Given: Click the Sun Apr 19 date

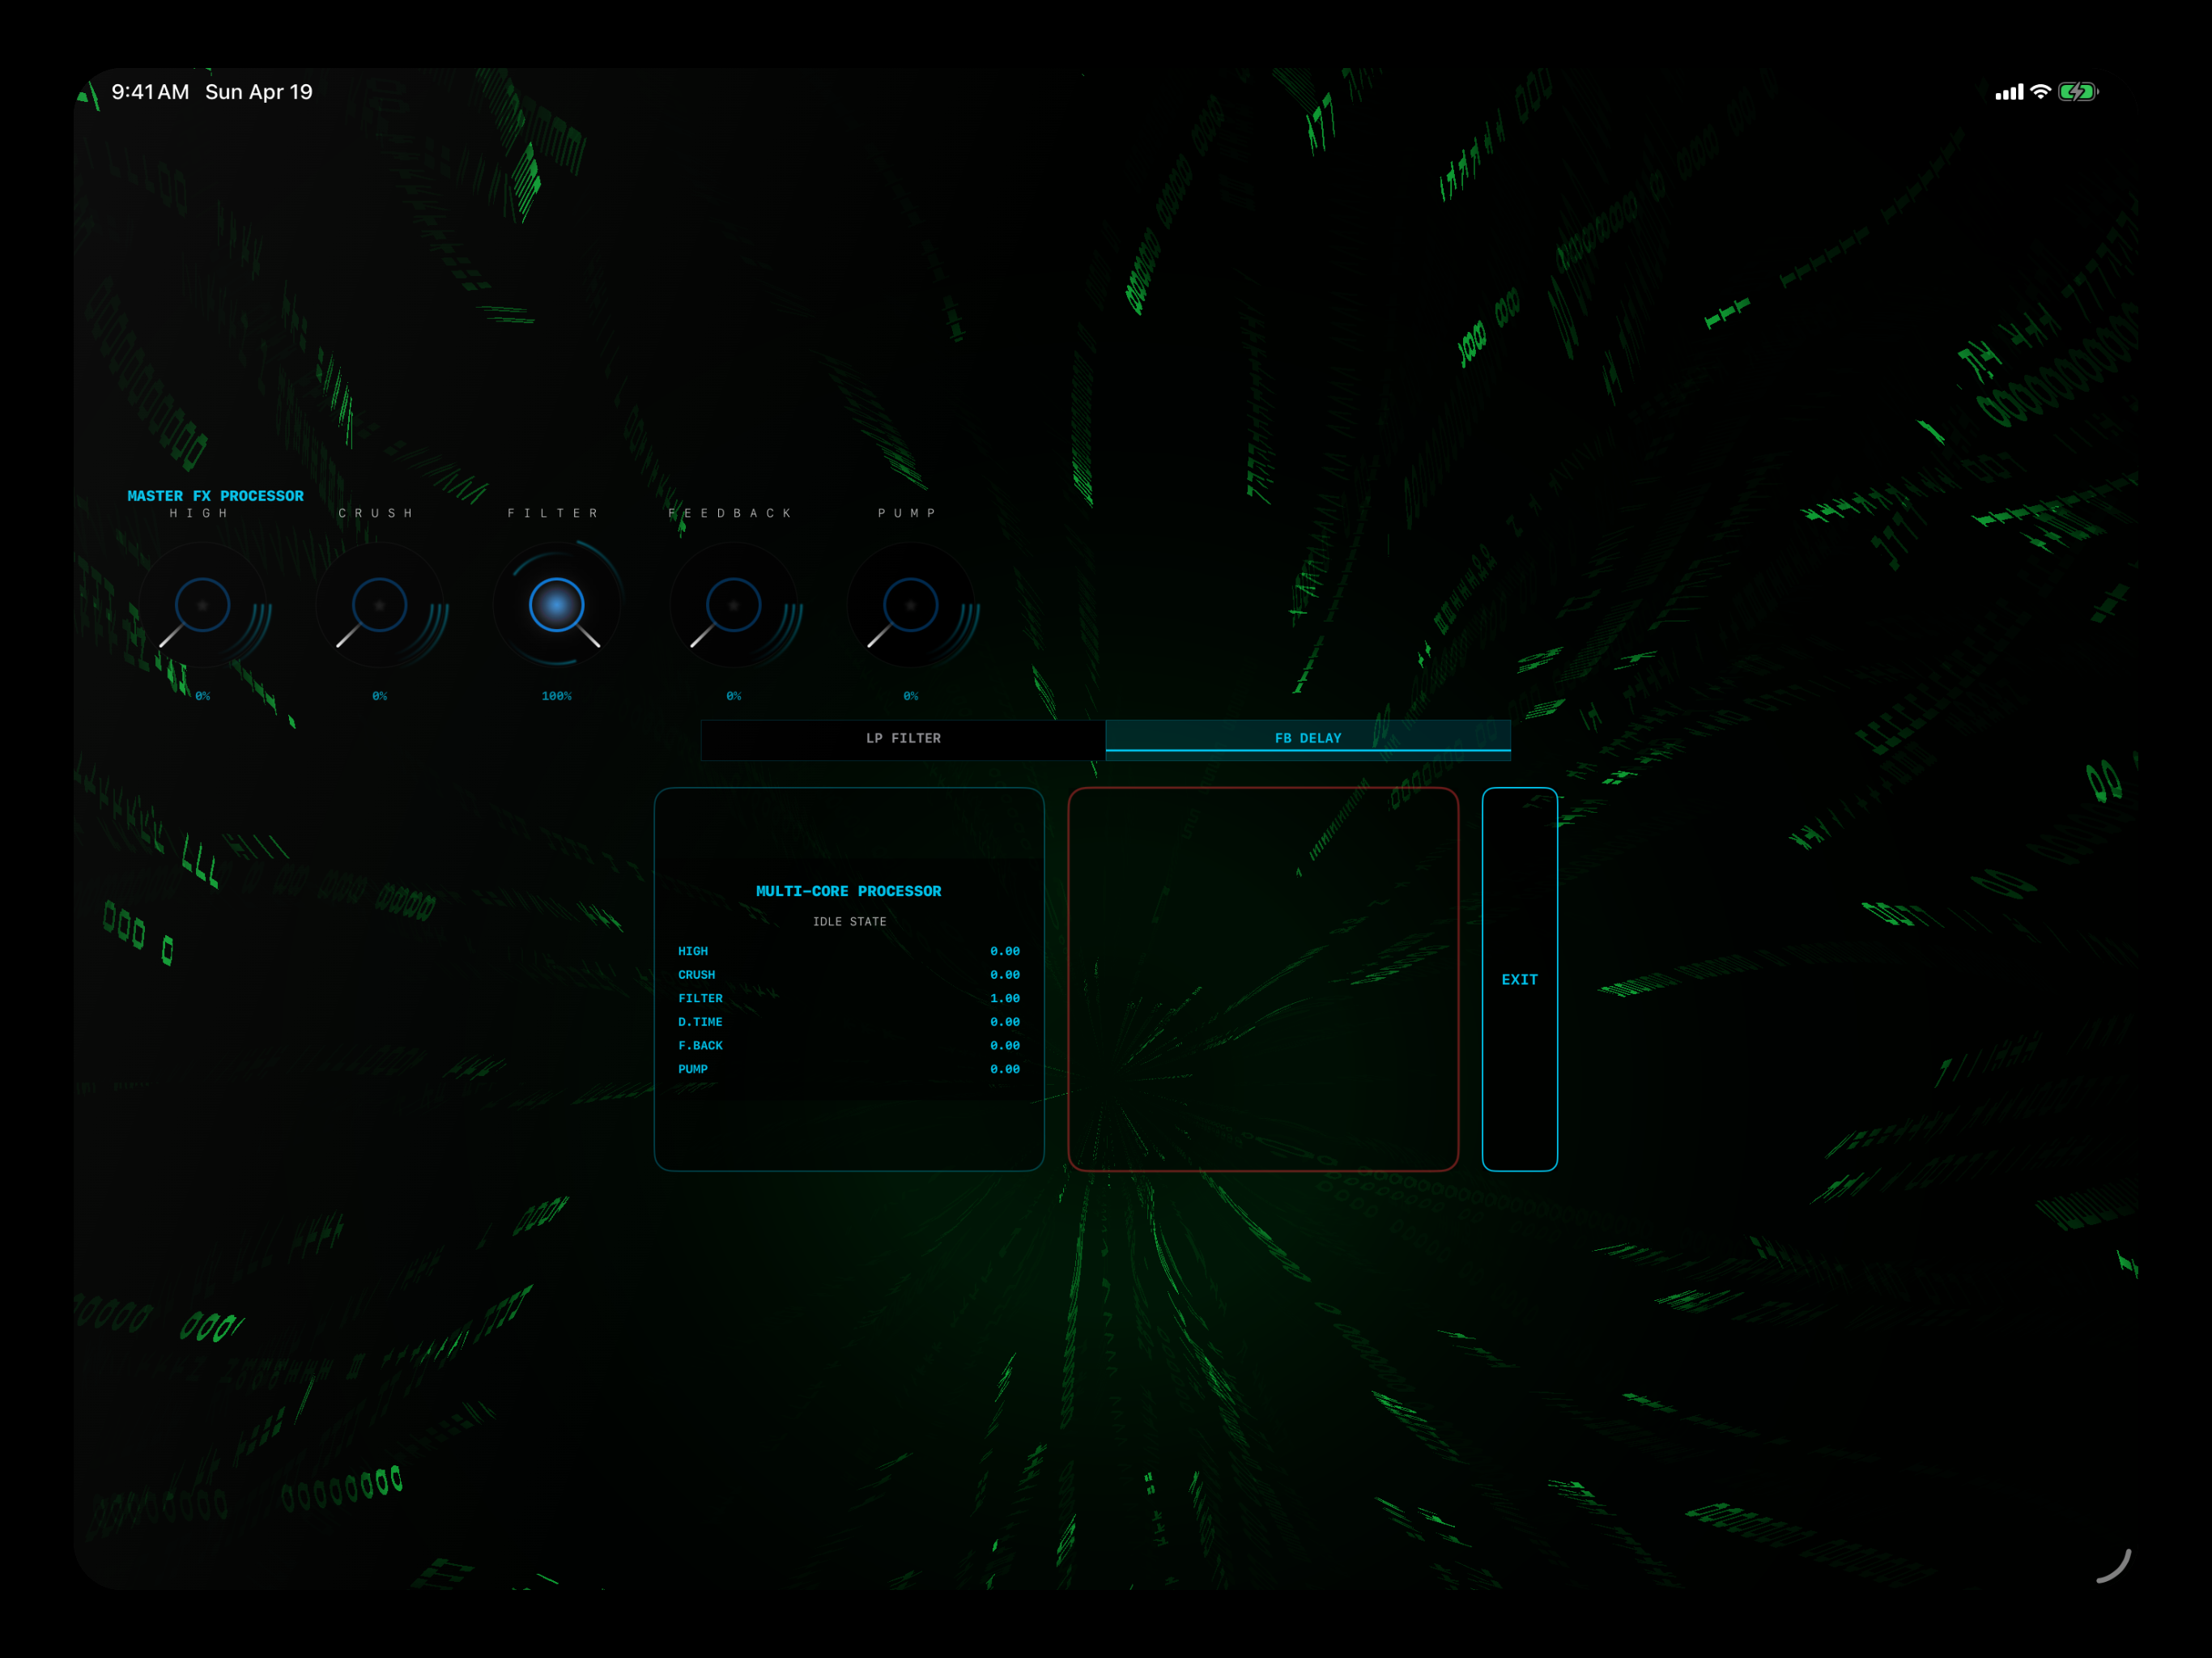Looking at the screenshot, I should point(259,92).
